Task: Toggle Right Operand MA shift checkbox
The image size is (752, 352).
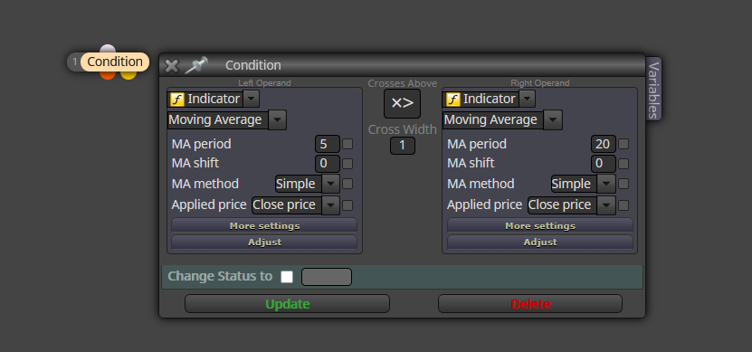Action: pyautogui.click(x=623, y=164)
